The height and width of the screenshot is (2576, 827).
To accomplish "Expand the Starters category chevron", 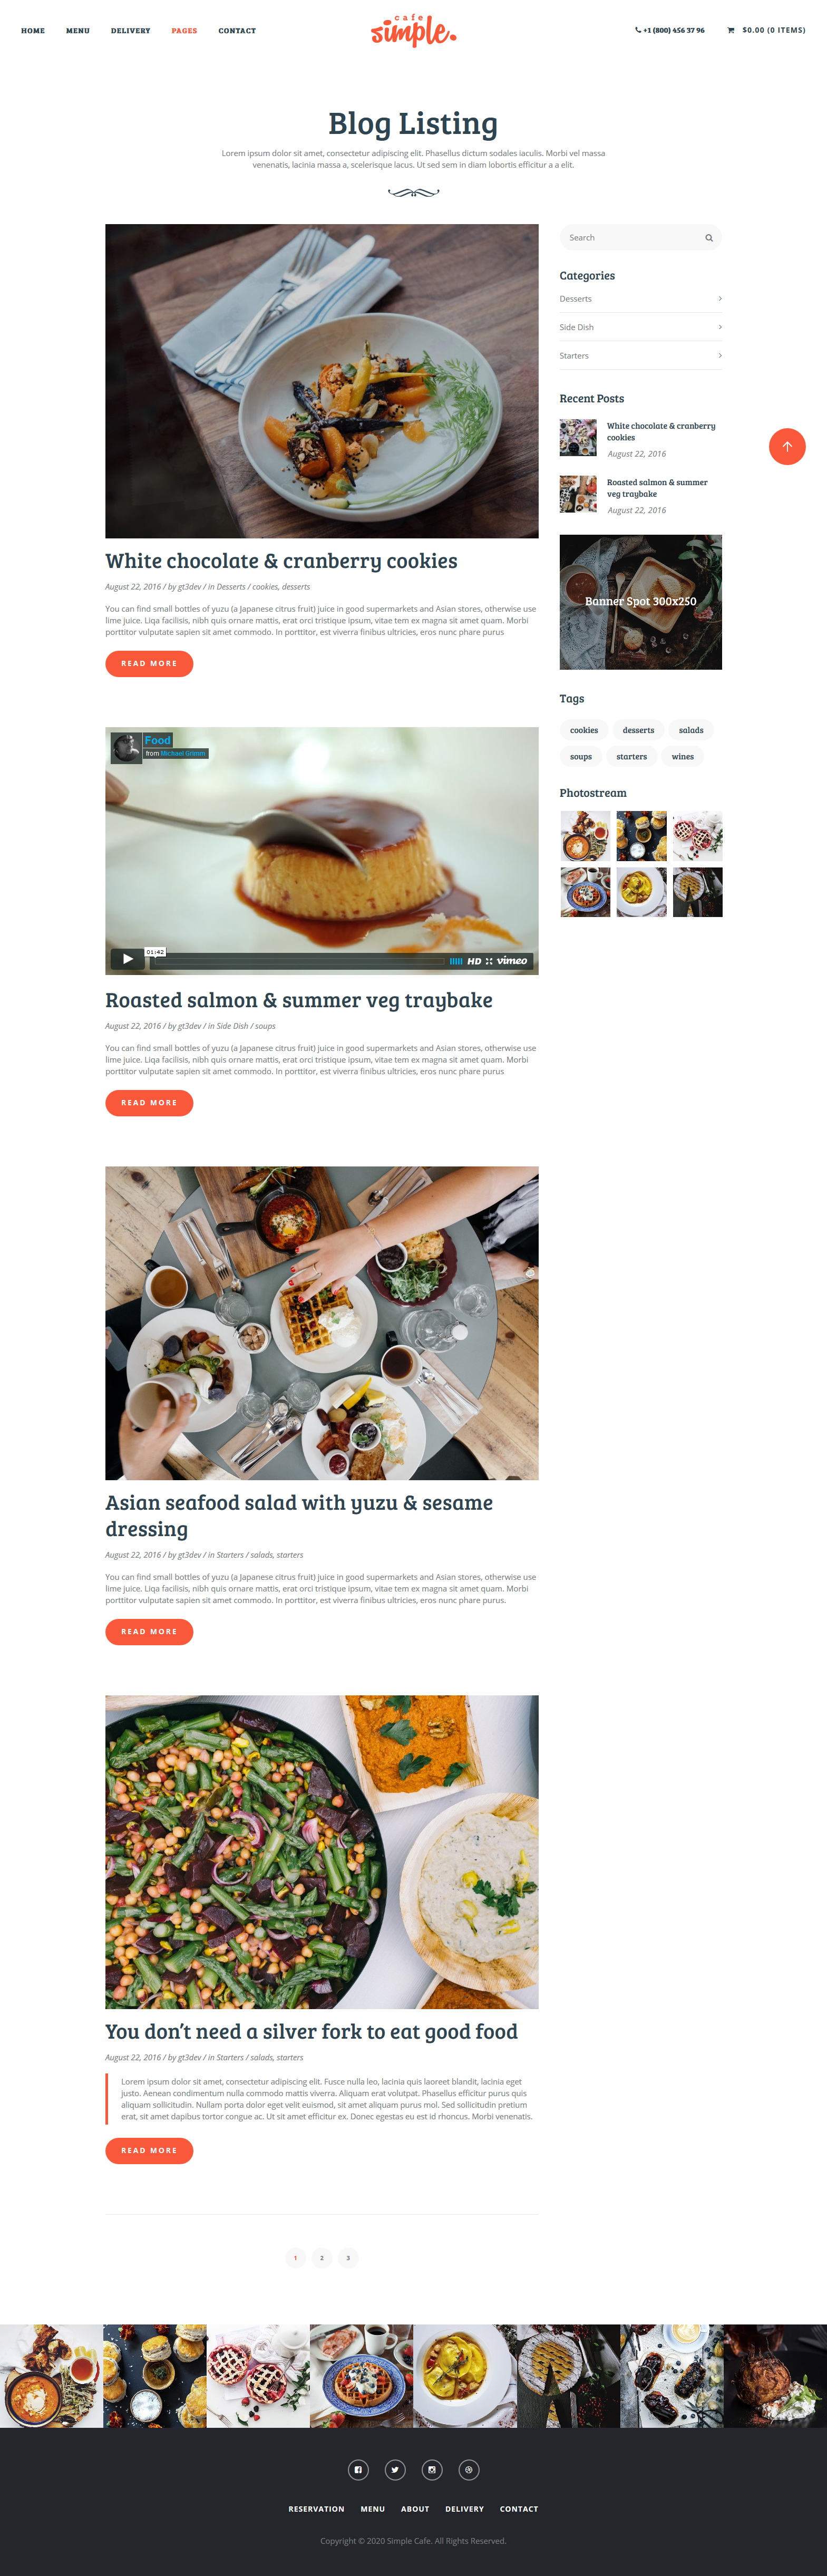I will coord(720,356).
